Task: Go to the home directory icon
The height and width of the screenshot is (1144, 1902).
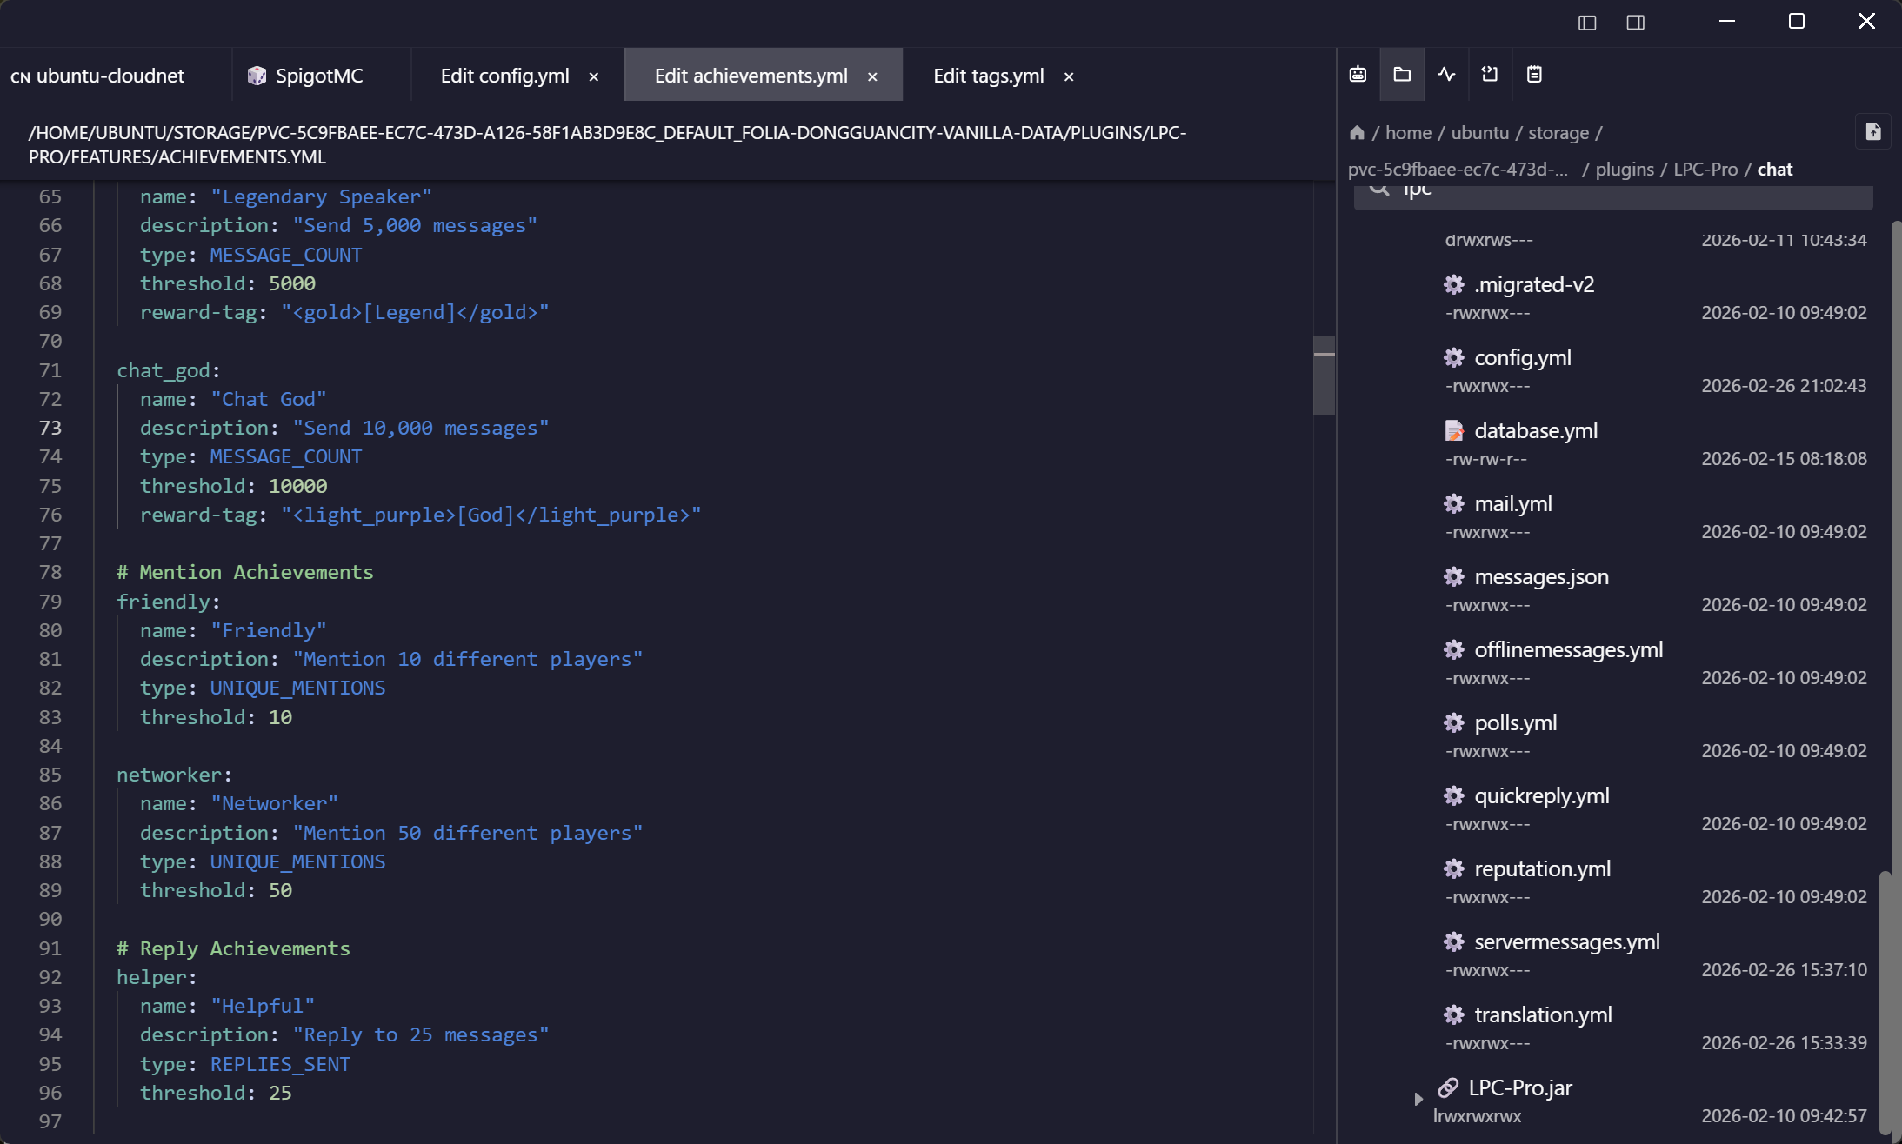Action: click(x=1357, y=133)
